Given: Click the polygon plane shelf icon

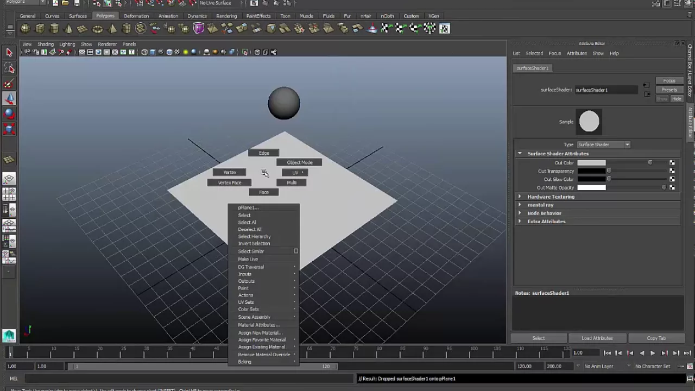Looking at the screenshot, I should [x=83, y=29].
